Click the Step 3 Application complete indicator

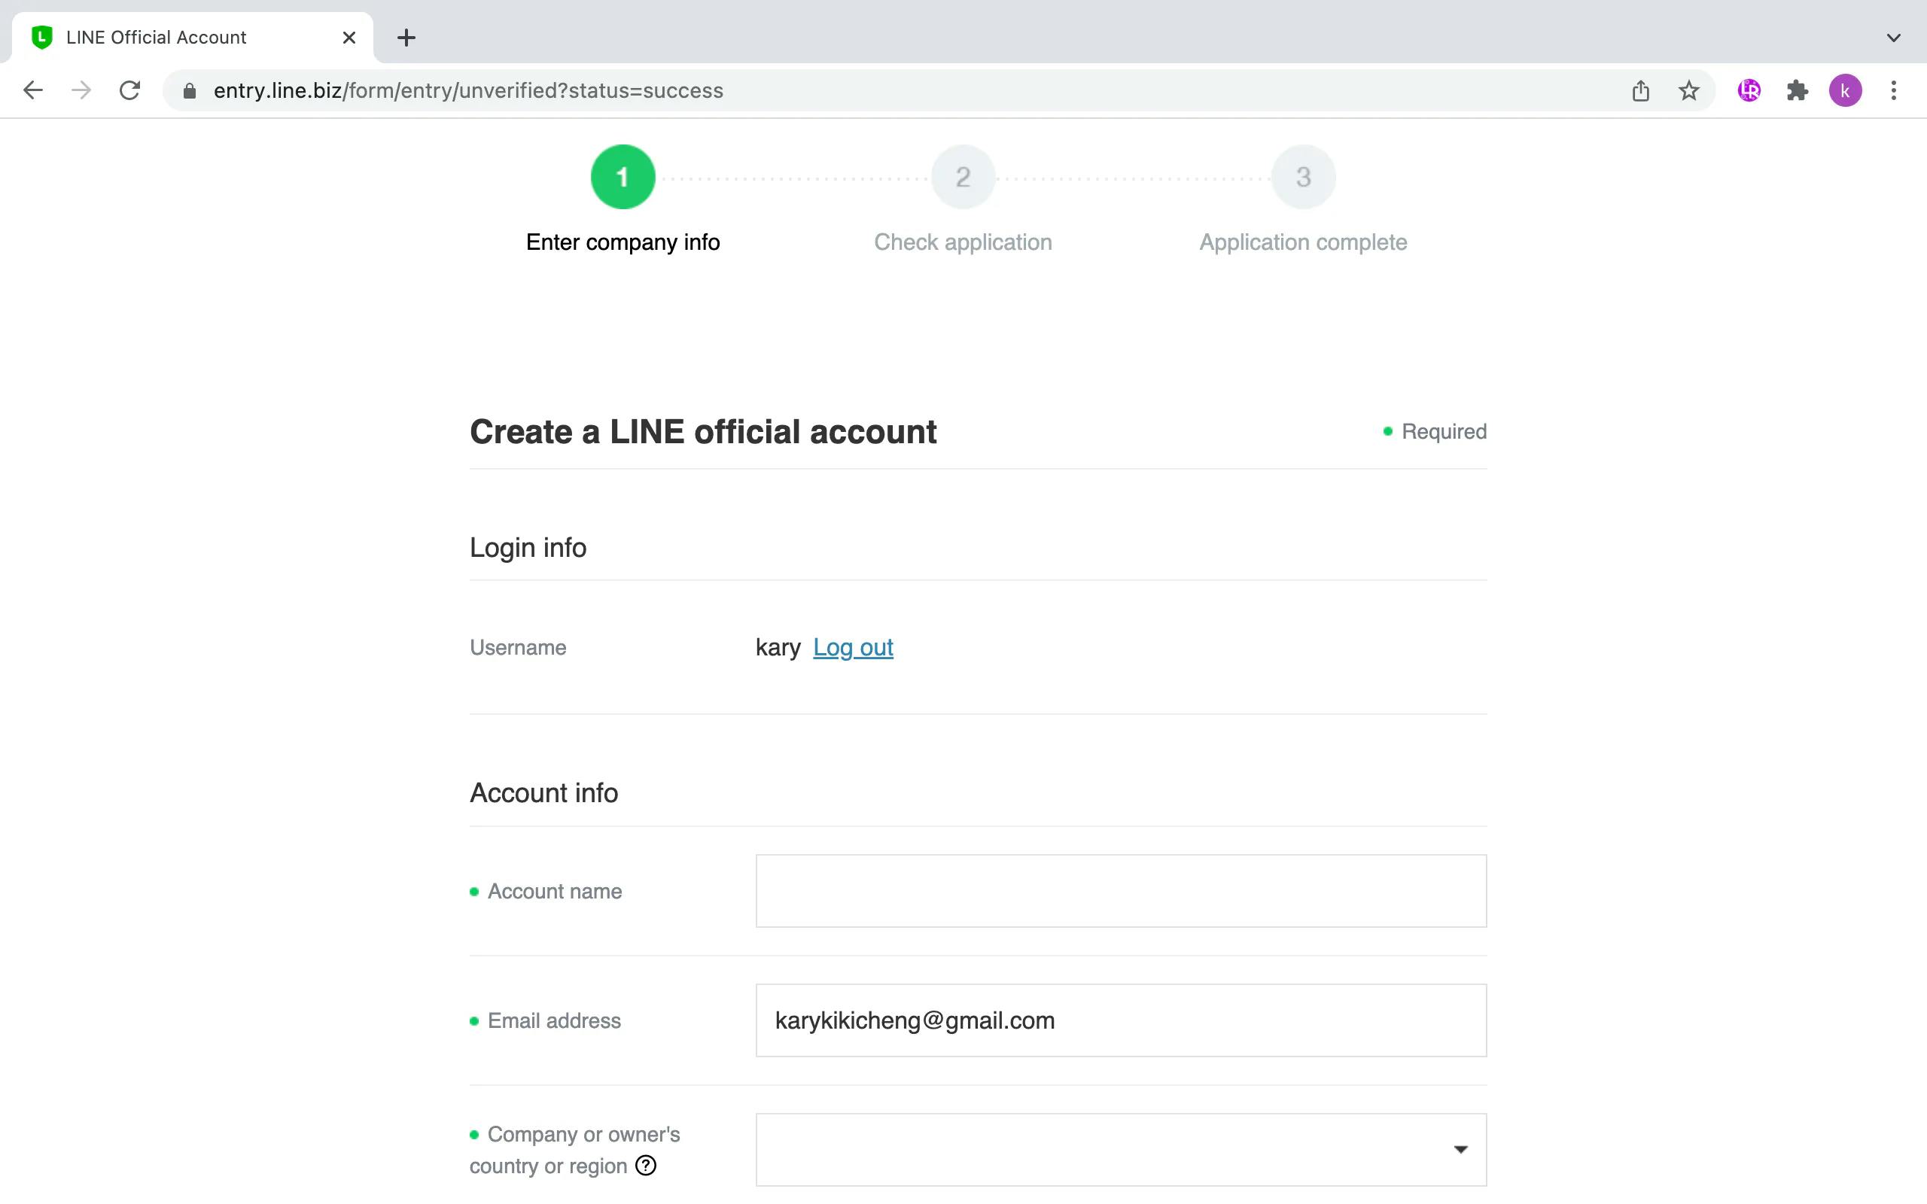pyautogui.click(x=1303, y=176)
